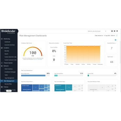Click the Top User Behavior Risks heading

click(94, 81)
